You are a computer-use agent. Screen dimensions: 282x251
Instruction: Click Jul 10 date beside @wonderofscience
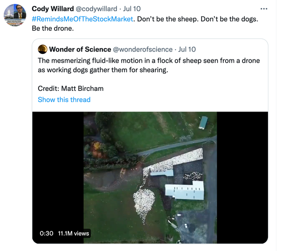tap(187, 49)
